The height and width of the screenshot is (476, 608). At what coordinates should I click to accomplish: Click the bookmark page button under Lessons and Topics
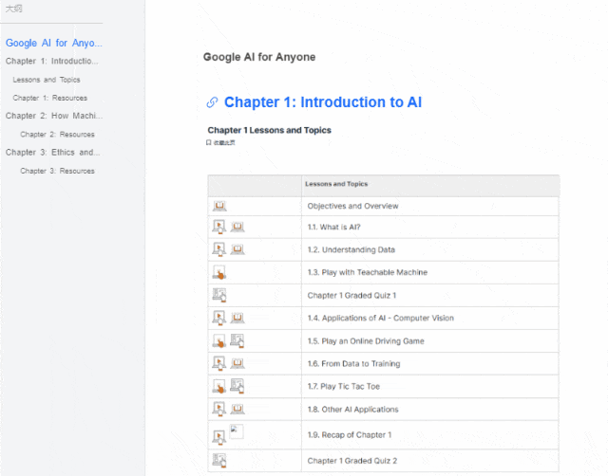[x=220, y=143]
